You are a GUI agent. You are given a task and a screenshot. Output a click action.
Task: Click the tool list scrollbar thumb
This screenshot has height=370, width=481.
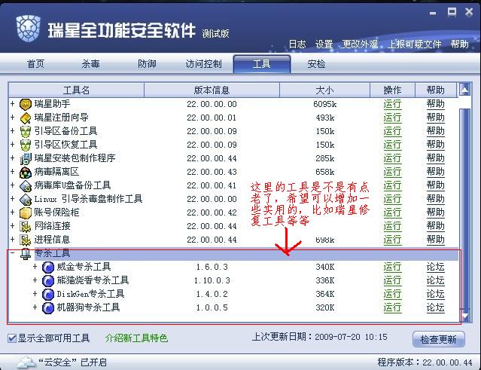[x=464, y=209]
